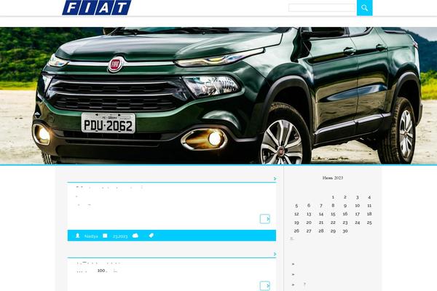Select day 15 in the calendar
437x291 pixels.
tap(333, 214)
